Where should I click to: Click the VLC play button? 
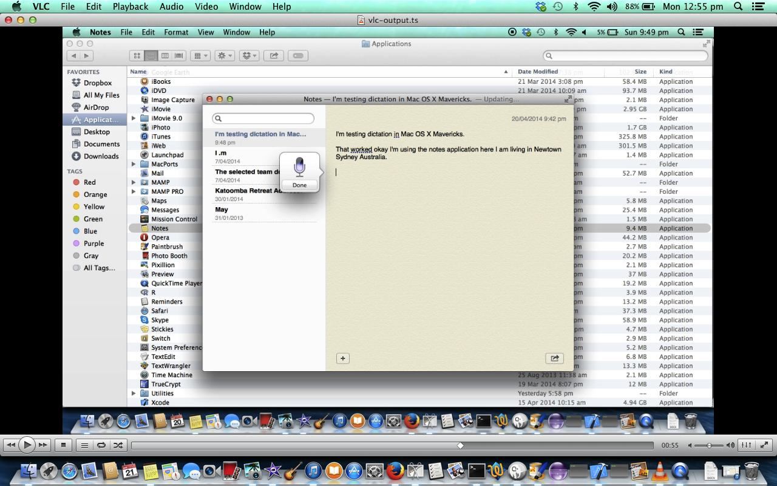click(x=27, y=445)
